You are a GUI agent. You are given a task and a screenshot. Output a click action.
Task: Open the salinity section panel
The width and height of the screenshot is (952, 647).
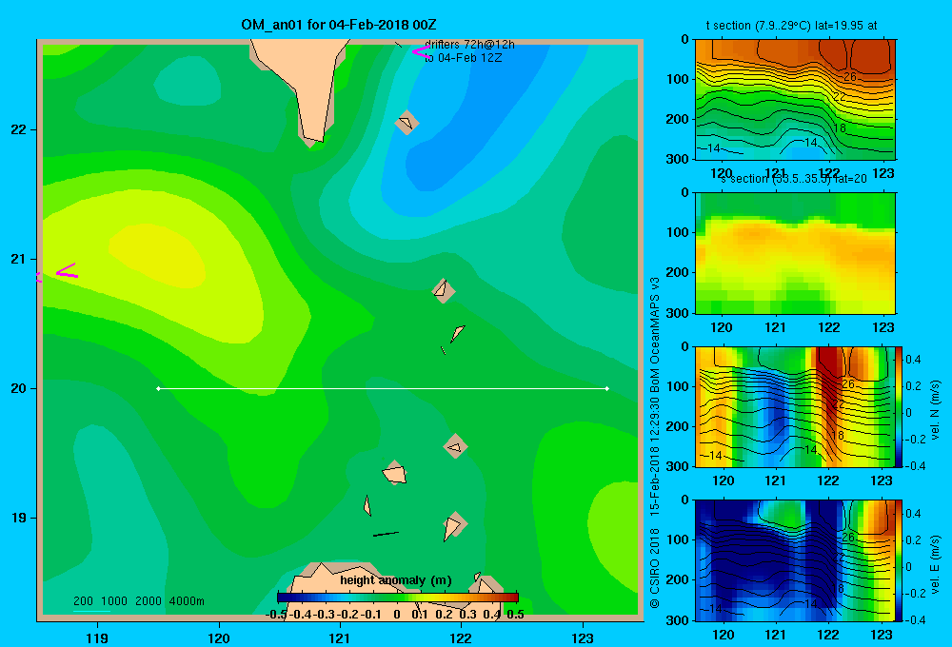(795, 252)
